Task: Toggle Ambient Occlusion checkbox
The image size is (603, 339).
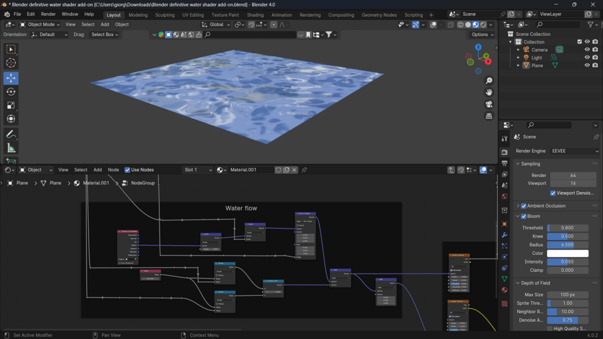Action: [x=523, y=206]
